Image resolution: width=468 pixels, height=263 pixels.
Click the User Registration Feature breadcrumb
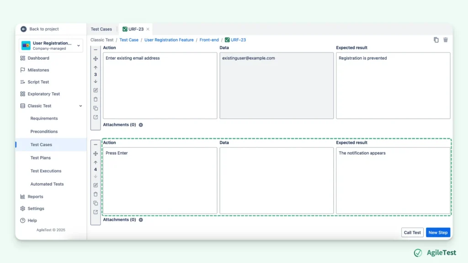coord(169,40)
